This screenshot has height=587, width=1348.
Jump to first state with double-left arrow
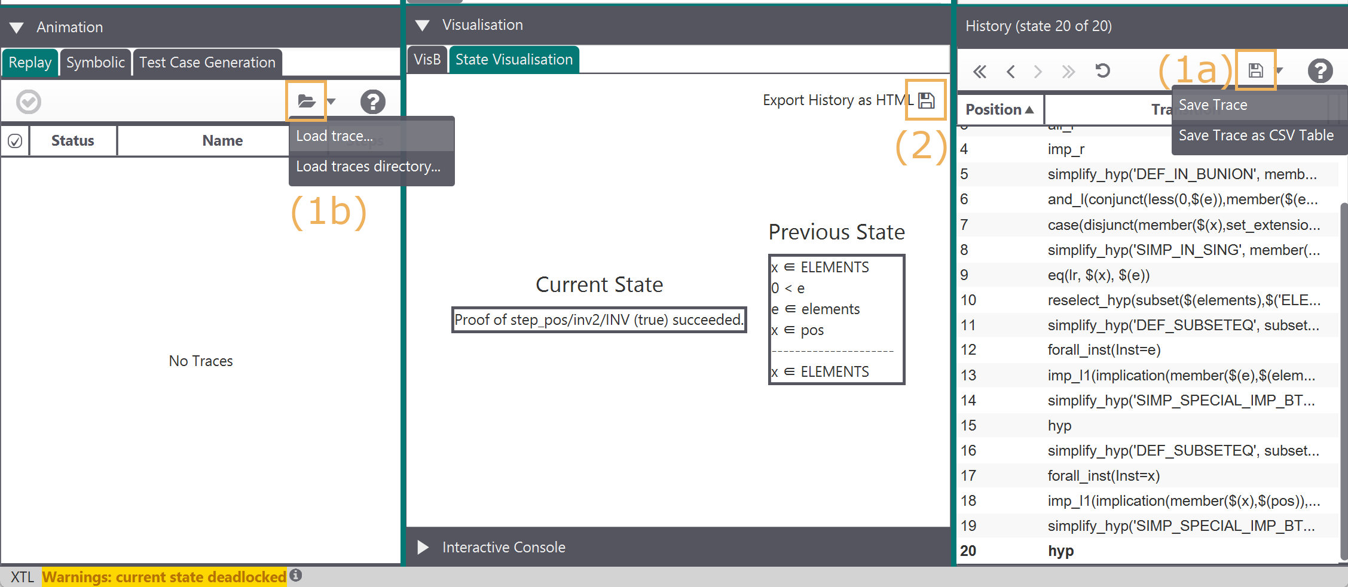tap(979, 72)
